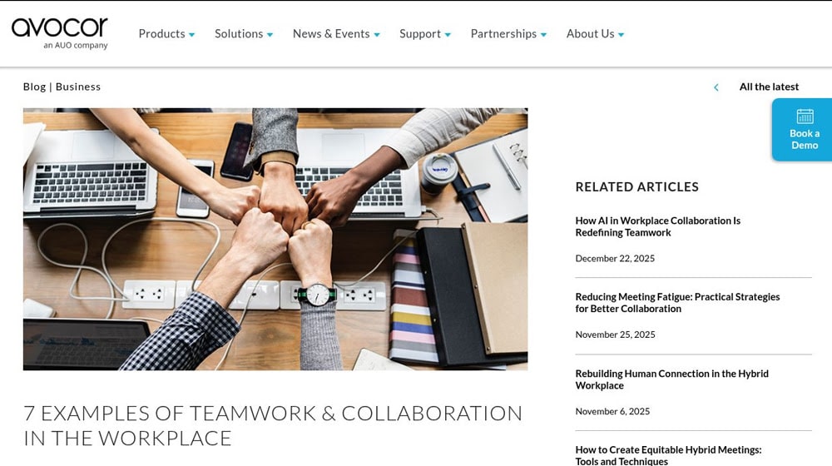Click the fist-bump teamwork hero image
832x466 pixels.
275,239
